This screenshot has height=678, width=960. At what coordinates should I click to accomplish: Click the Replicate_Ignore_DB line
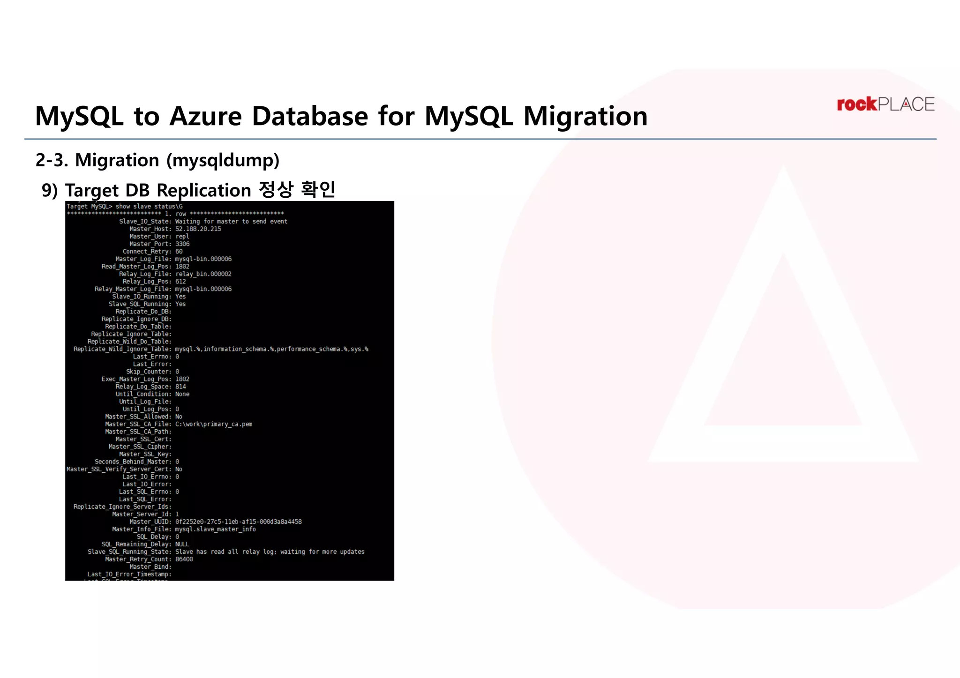[x=136, y=319]
